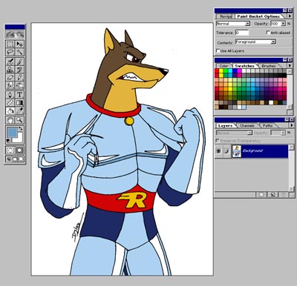297x286 pixels.
Task: Select the Eyedropper tool
Action: coord(19,110)
